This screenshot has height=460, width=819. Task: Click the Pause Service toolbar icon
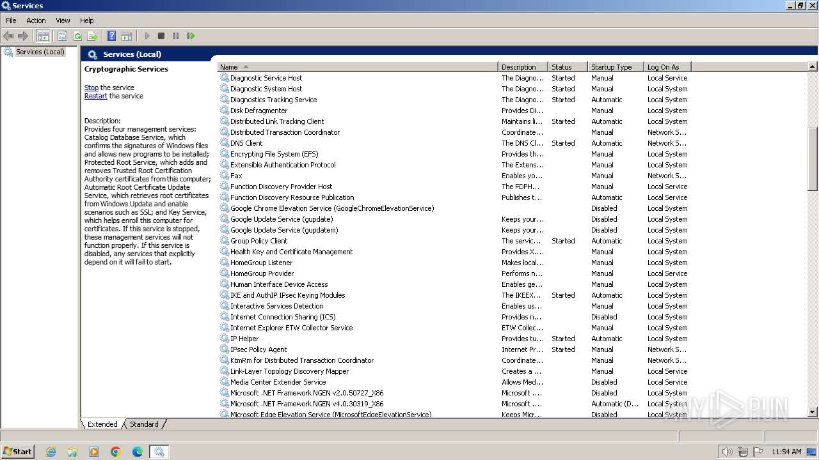pyautogui.click(x=176, y=36)
